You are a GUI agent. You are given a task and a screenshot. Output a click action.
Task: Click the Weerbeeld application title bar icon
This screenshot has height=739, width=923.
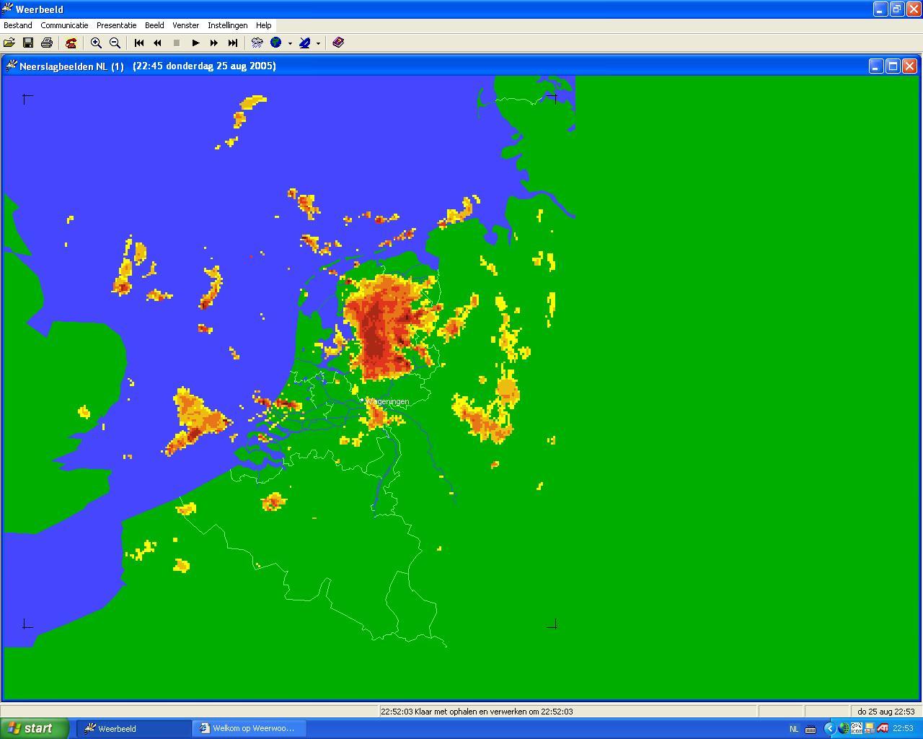coord(7,9)
